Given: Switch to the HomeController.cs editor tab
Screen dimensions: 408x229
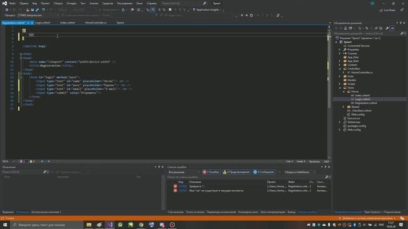Looking at the screenshot, I should pos(96,23).
